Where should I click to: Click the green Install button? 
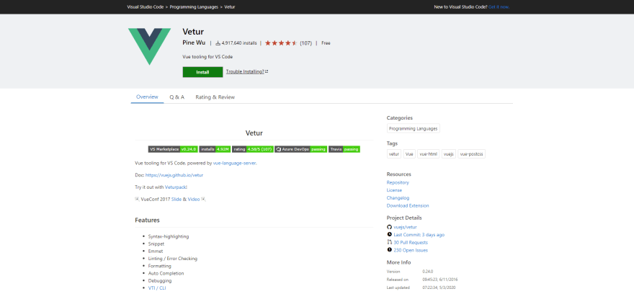[202, 72]
